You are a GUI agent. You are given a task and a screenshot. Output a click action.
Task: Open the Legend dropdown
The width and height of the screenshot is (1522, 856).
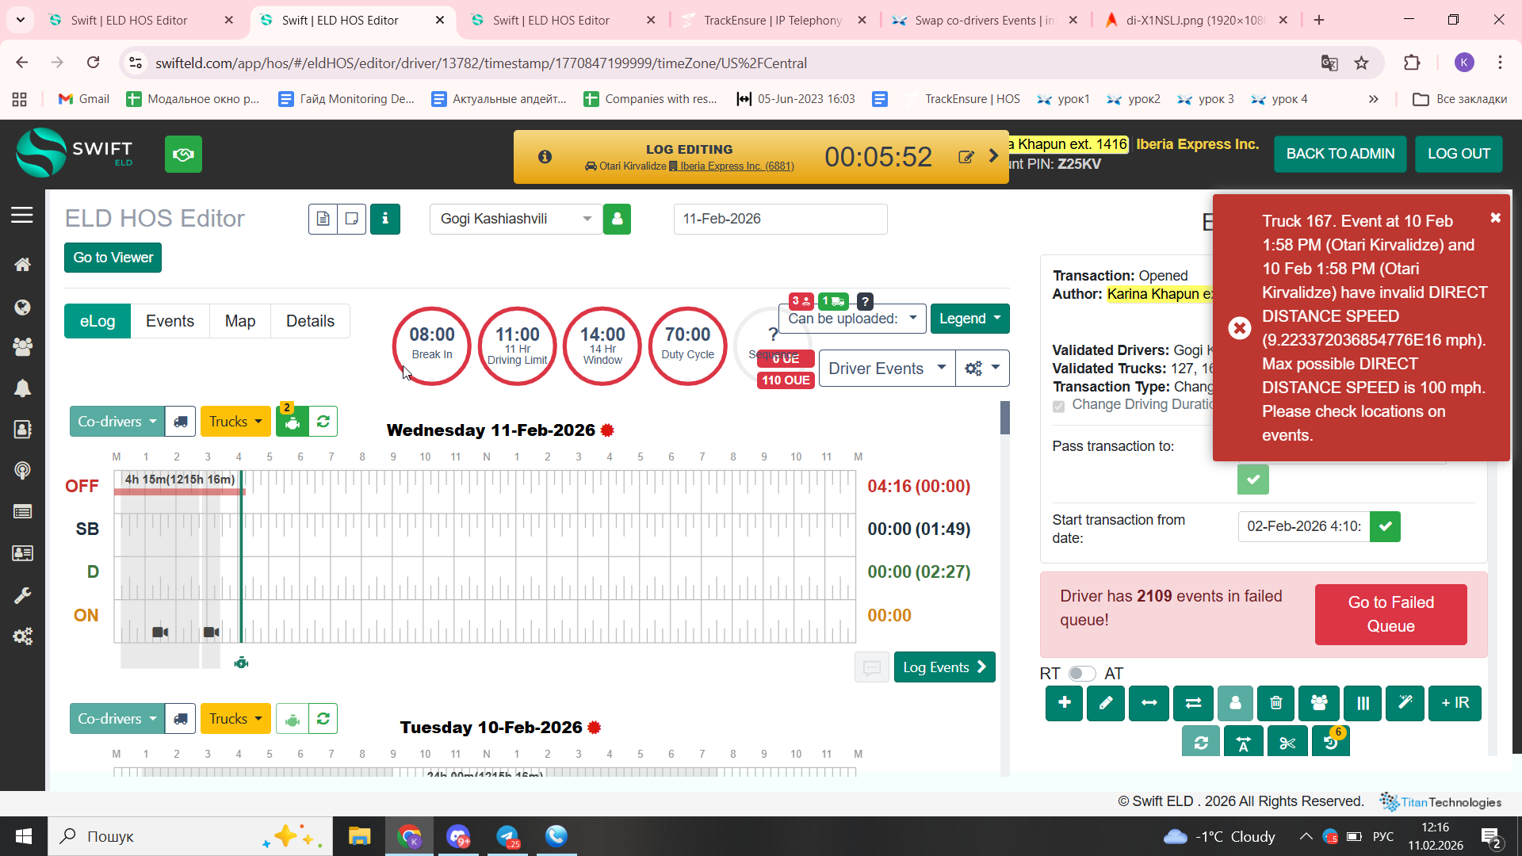point(969,319)
